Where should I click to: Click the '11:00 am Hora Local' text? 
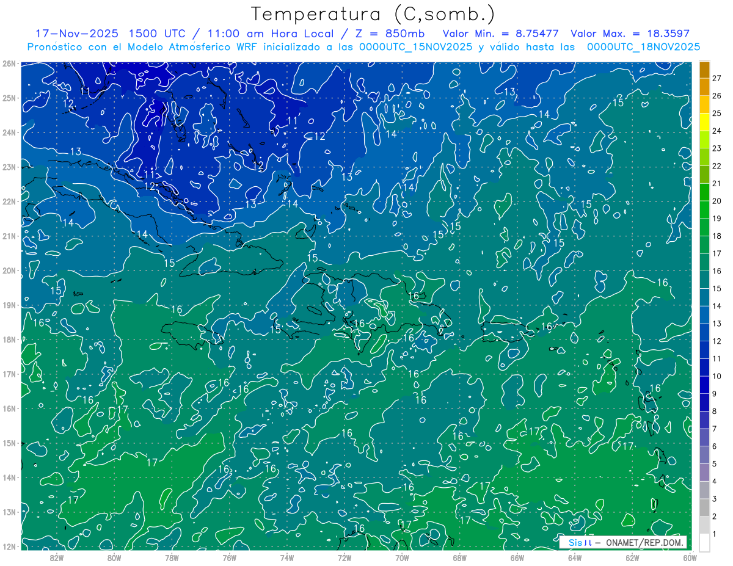point(269,34)
